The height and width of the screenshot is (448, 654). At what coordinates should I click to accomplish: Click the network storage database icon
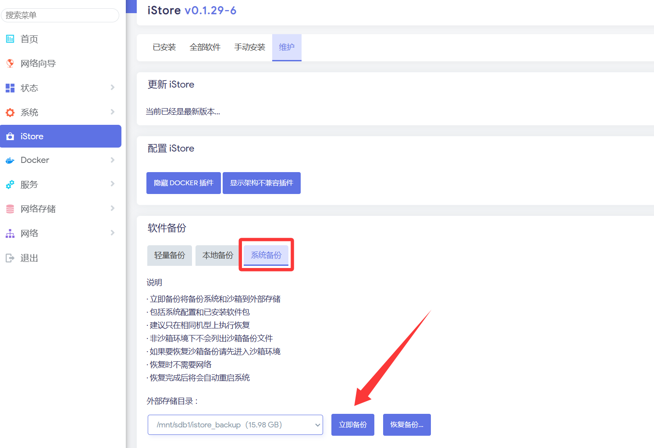pos(10,209)
